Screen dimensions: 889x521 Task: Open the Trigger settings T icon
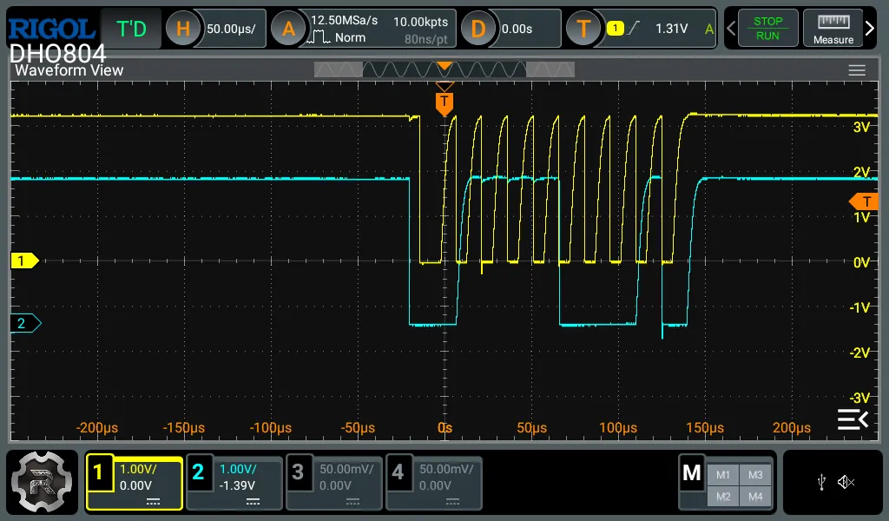point(583,29)
